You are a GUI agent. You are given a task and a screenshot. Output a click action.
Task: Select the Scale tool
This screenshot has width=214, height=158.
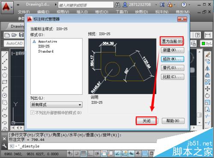pyautogui.click(x=208, y=102)
